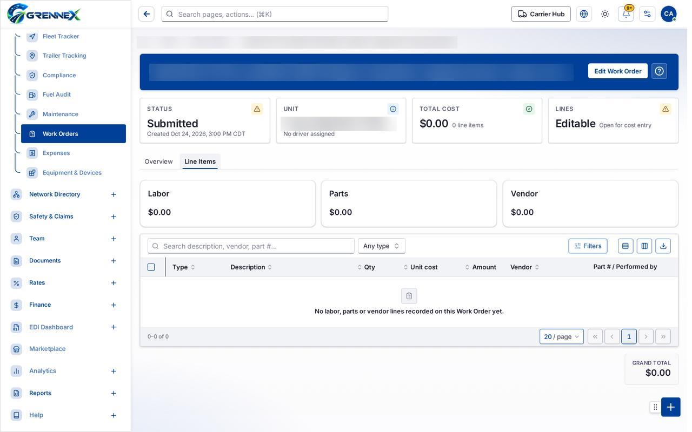Change table row density view

point(626,246)
